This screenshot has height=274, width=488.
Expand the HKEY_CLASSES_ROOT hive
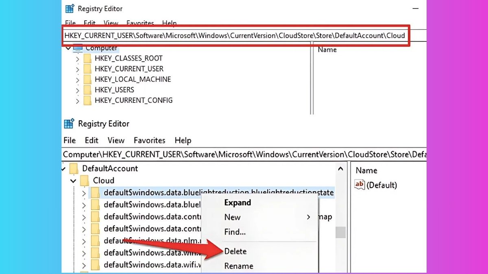tap(77, 59)
